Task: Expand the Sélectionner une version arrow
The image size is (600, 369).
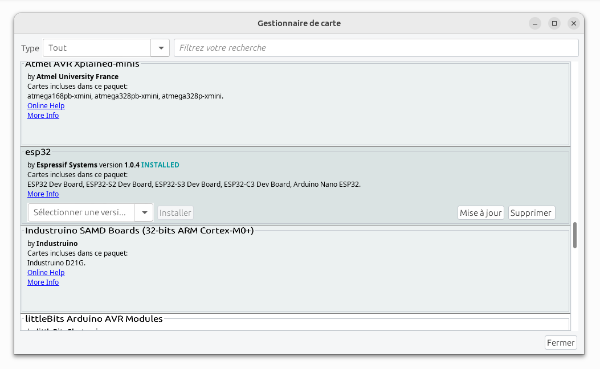Action: [x=144, y=212]
